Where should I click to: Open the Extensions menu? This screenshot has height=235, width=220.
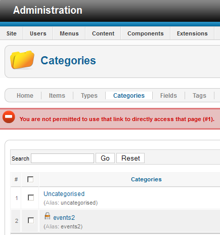[192, 33]
